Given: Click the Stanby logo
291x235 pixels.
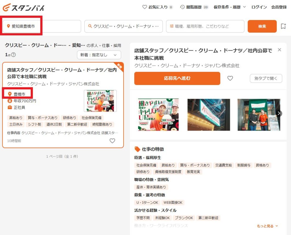Looking at the screenshot, I should click(23, 7).
